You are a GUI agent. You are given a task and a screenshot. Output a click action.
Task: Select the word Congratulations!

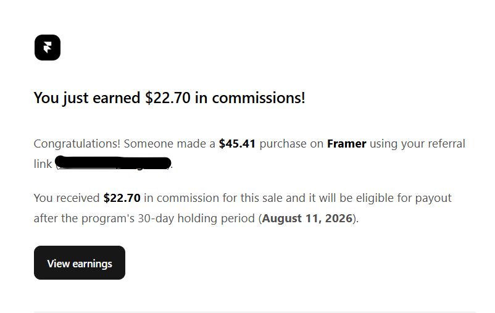click(x=77, y=144)
